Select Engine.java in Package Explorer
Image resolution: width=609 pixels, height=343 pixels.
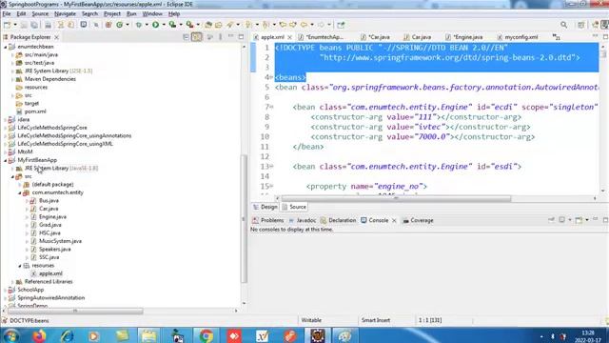pyautogui.click(x=52, y=217)
